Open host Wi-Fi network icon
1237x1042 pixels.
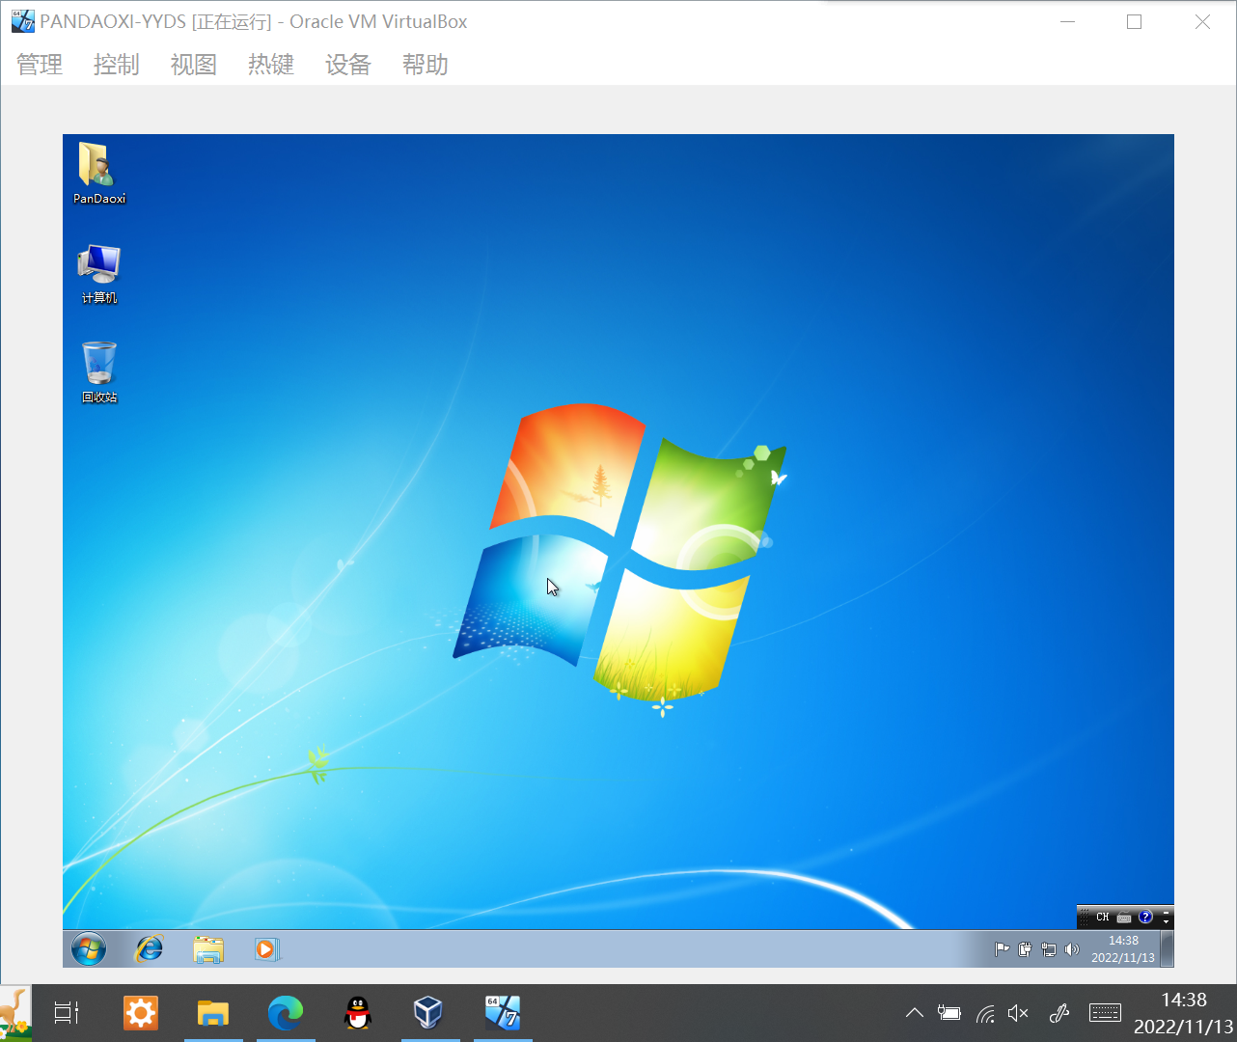pos(985,1013)
